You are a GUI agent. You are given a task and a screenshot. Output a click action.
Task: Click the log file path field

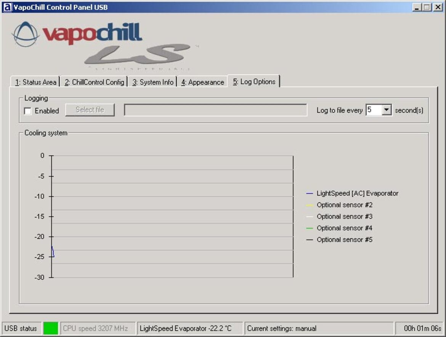coord(216,110)
